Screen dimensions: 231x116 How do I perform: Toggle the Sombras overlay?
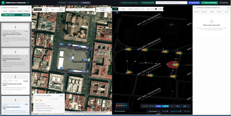[130, 9]
